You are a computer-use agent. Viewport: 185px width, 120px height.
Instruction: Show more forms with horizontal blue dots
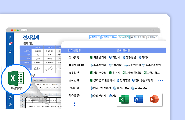pyautogui.click(x=161, y=81)
